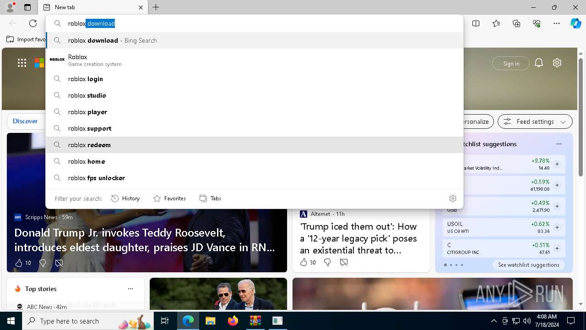Select roblox download Bing Search suggestion
This screenshot has height=330, width=586.
255,40
